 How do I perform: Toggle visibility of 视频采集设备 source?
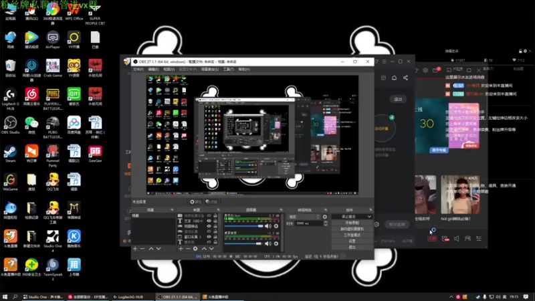click(x=209, y=215)
